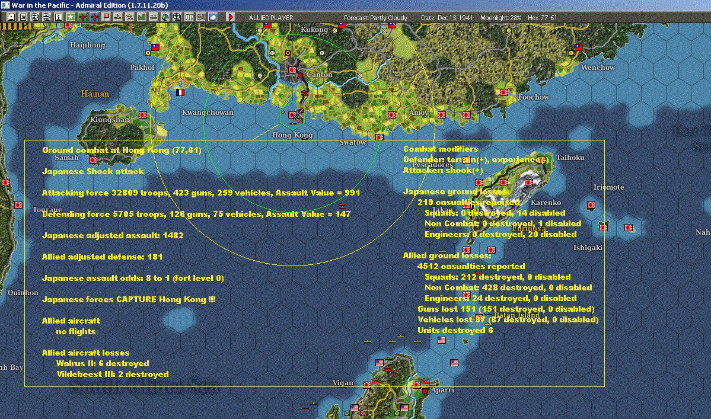Select the Chinese flag base at Kukong

342,25
